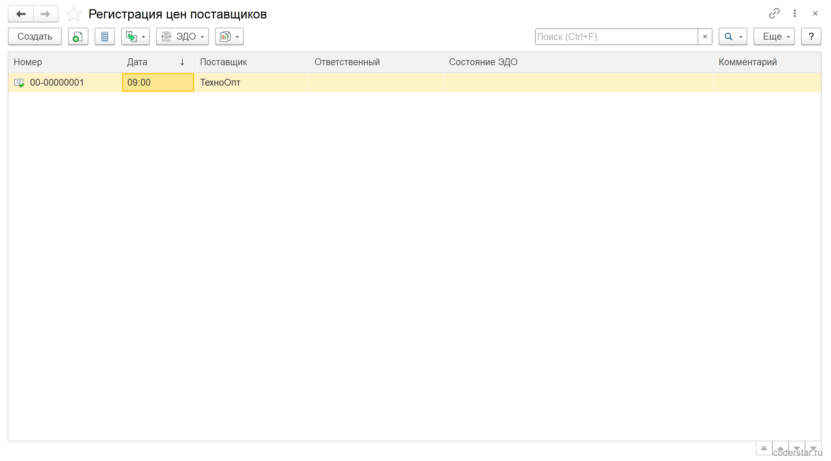Click the Создать button
This screenshot has width=831, height=461.
coord(35,37)
